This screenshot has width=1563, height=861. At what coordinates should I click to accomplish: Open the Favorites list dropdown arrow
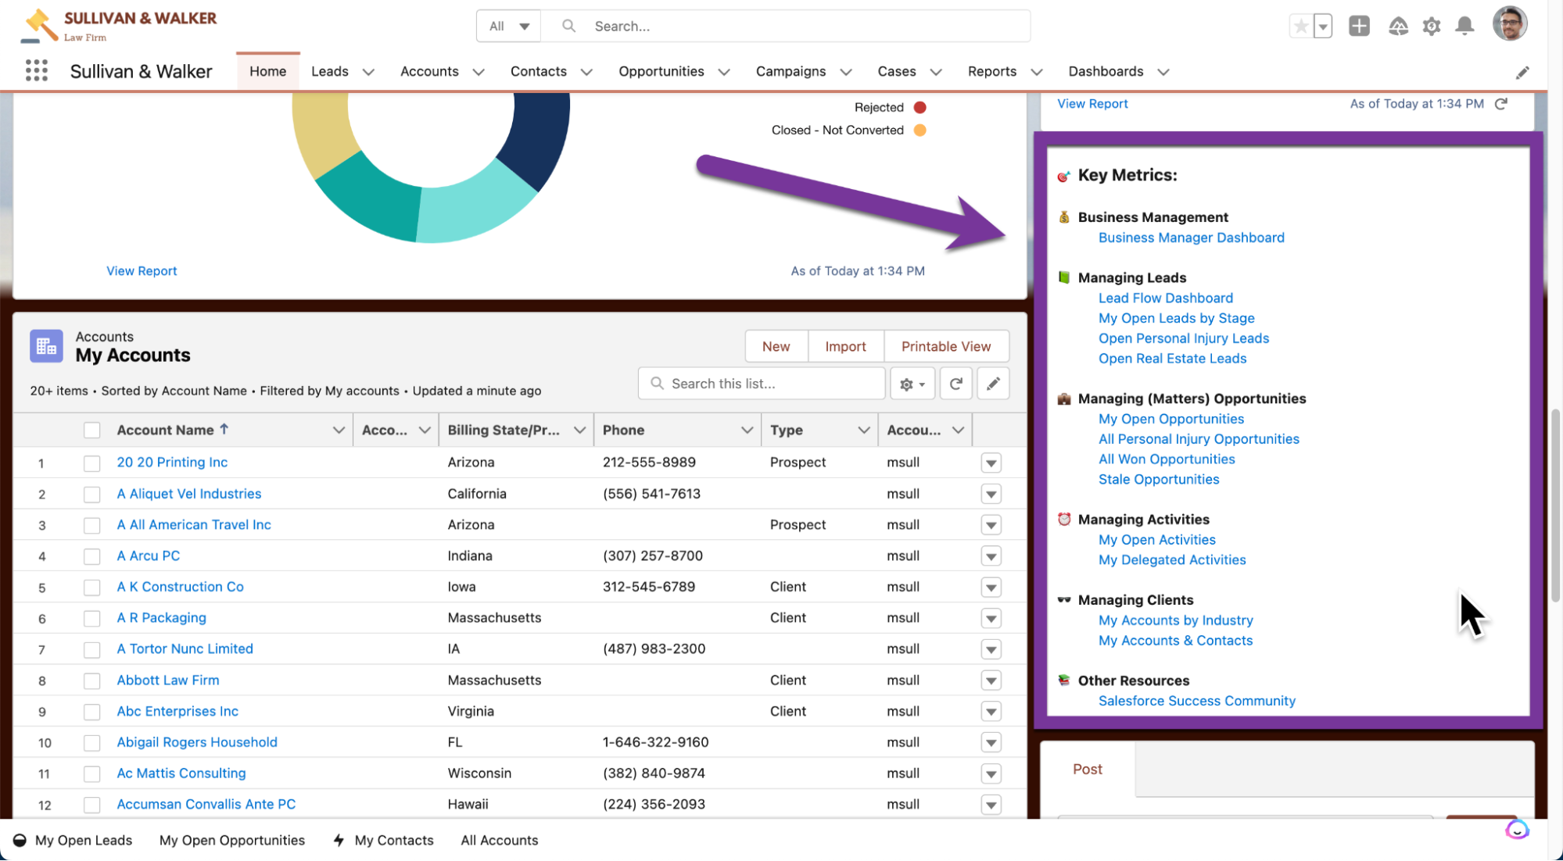pyautogui.click(x=1323, y=27)
